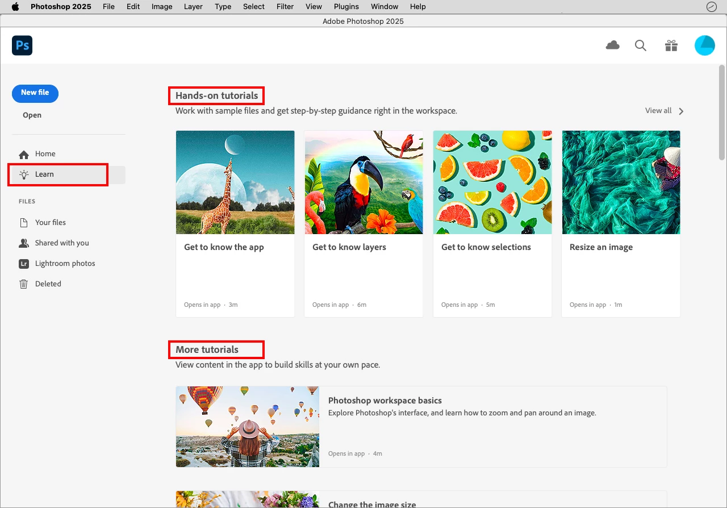Viewport: 727px width, 508px height.
Task: Click the Change the image size title
Action: pyautogui.click(x=372, y=504)
